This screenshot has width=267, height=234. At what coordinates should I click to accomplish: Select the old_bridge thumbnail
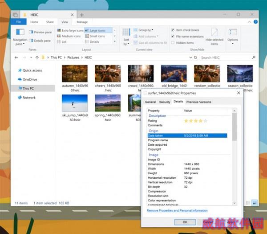click(x=174, y=74)
